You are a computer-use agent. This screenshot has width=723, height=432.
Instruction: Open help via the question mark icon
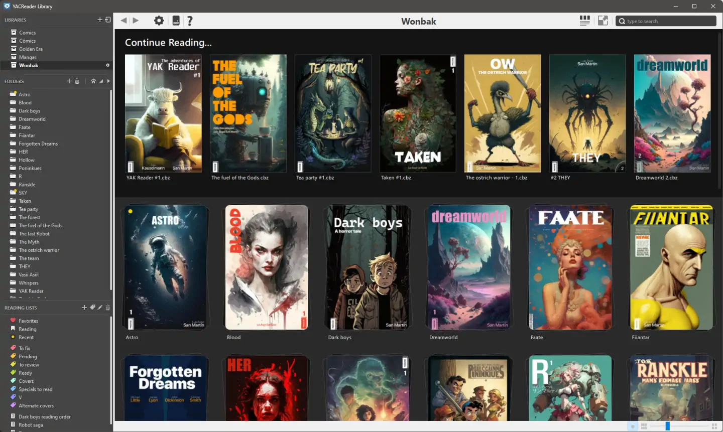tap(190, 21)
